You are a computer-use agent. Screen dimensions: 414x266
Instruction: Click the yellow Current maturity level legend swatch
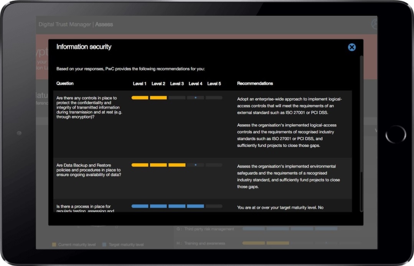[x=54, y=244]
